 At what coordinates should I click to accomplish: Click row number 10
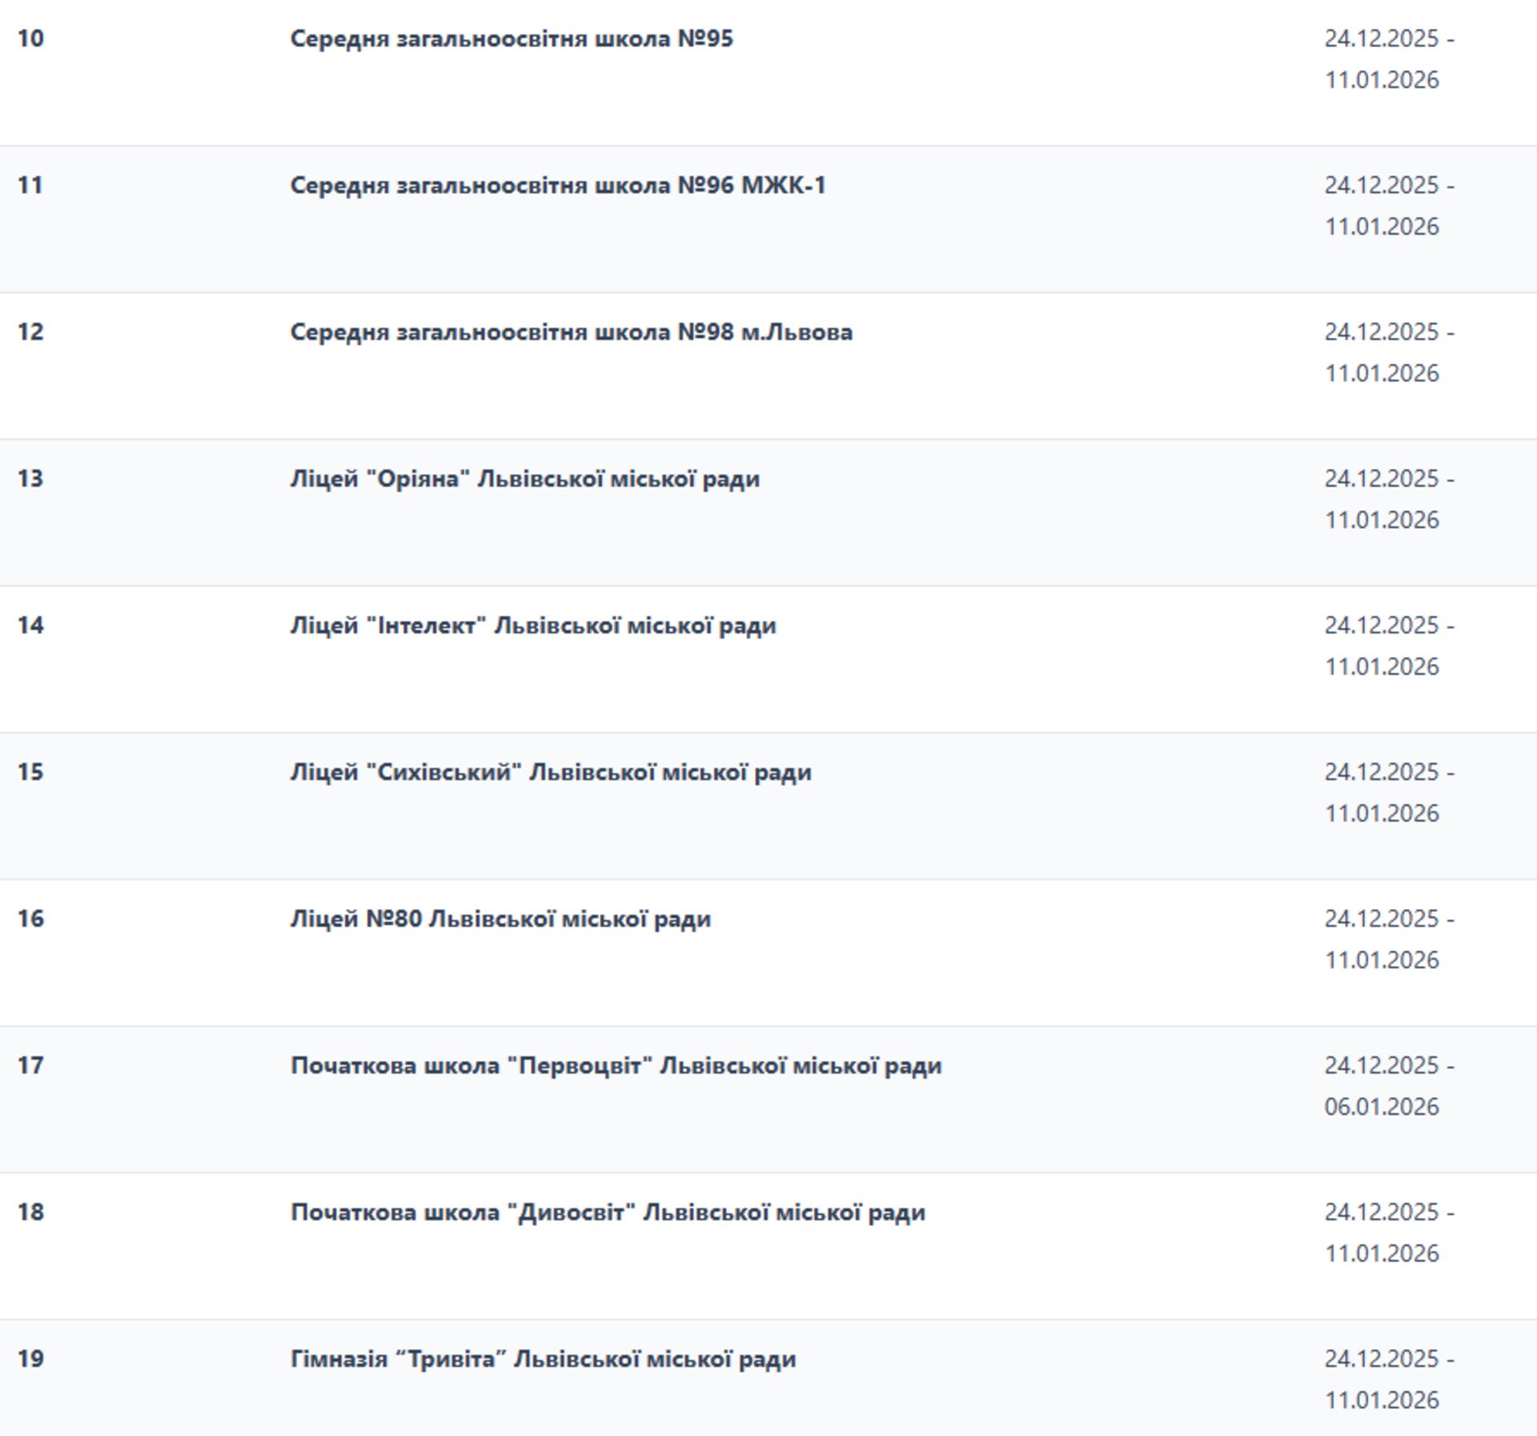(x=30, y=38)
